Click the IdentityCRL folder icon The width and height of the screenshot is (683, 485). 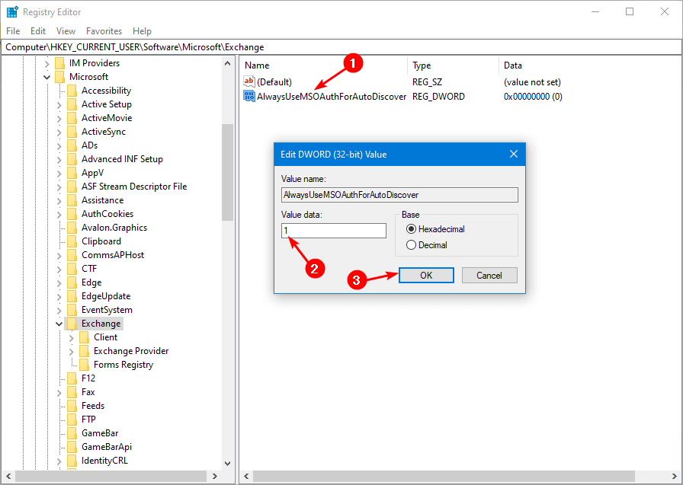point(72,461)
